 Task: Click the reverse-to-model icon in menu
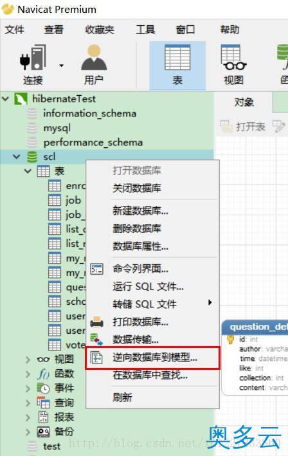pos(96,358)
